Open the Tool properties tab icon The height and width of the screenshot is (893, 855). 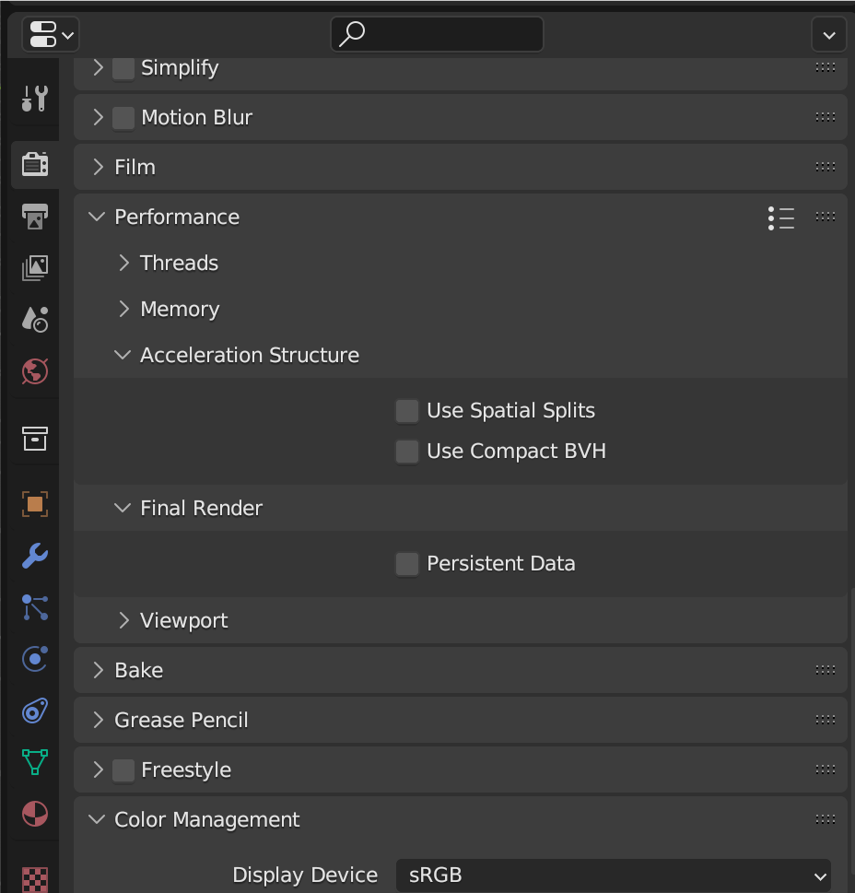(35, 99)
